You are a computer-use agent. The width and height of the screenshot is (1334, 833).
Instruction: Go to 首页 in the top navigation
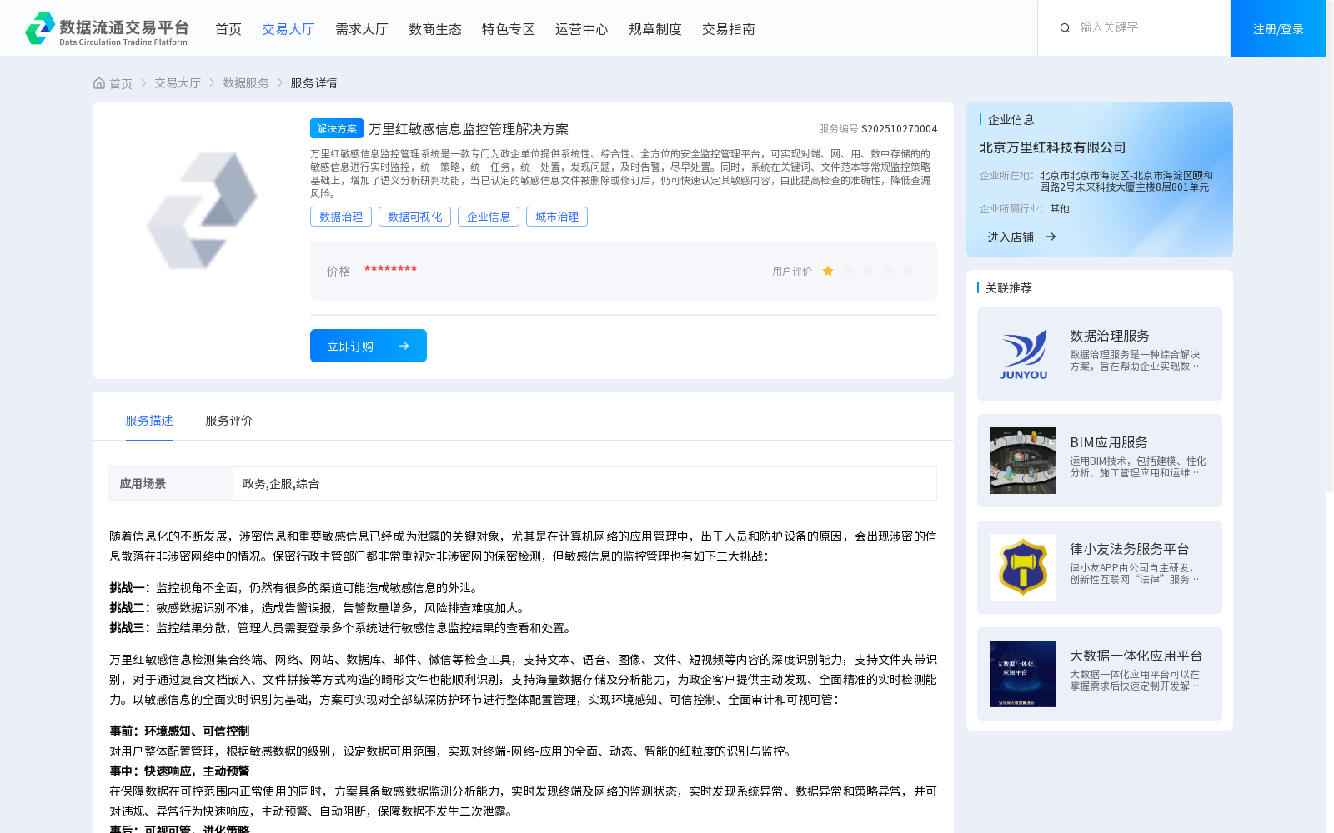click(228, 29)
